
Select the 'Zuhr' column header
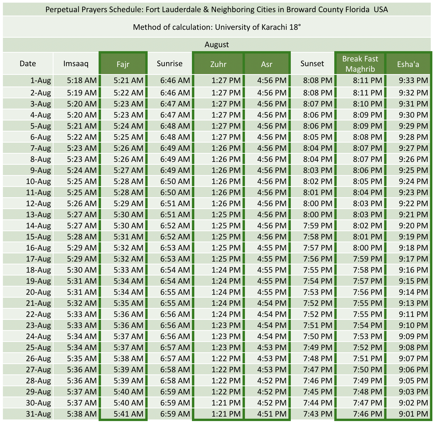218,64
